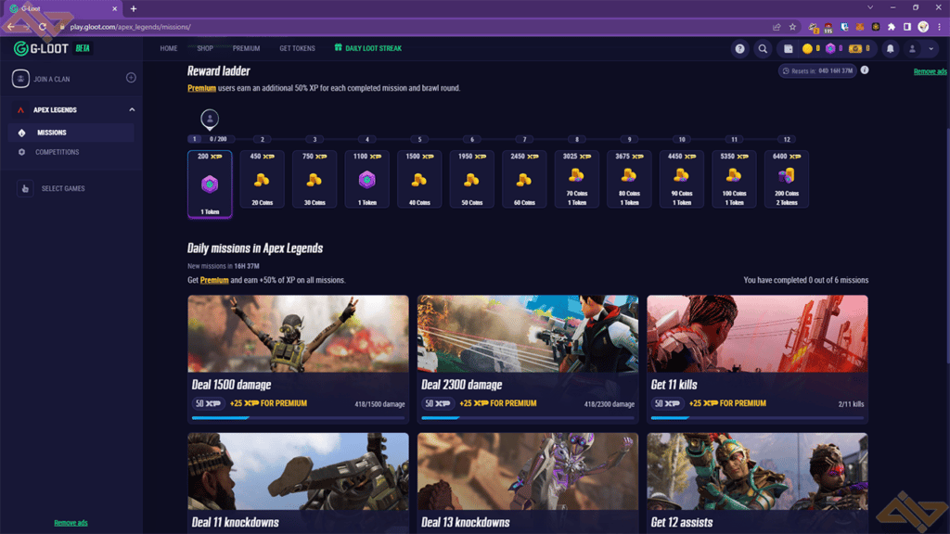Viewport: 950px width, 534px height.
Task: Click the Select Games pointer icon
Action: (x=25, y=188)
